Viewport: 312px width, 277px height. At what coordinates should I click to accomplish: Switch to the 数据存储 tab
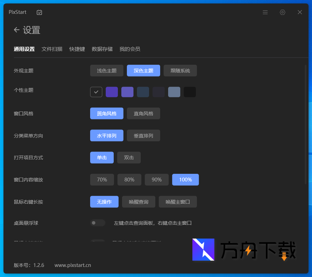[102, 49]
